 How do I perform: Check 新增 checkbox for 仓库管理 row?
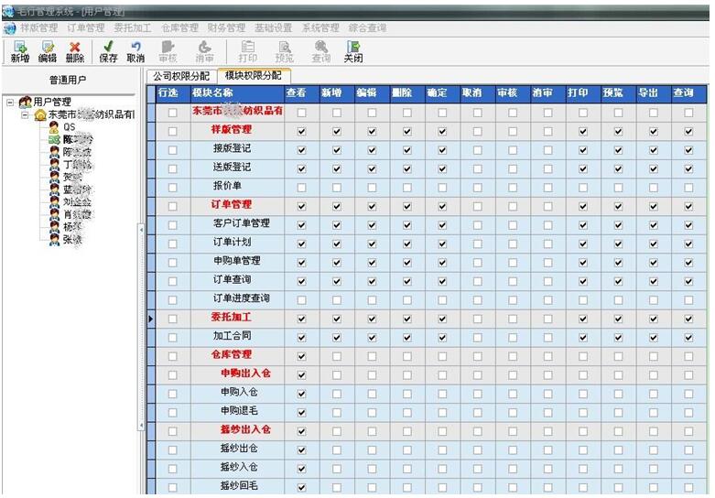tap(337, 356)
